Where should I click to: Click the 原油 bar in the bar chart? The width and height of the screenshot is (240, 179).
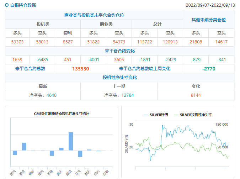[71, 141]
